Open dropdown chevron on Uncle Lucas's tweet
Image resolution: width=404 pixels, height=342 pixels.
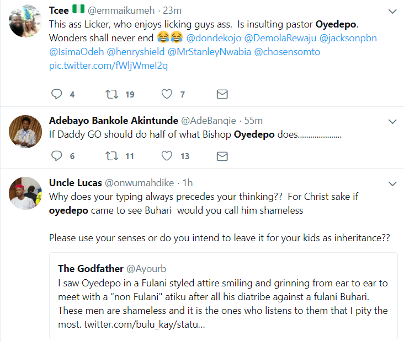point(392,183)
